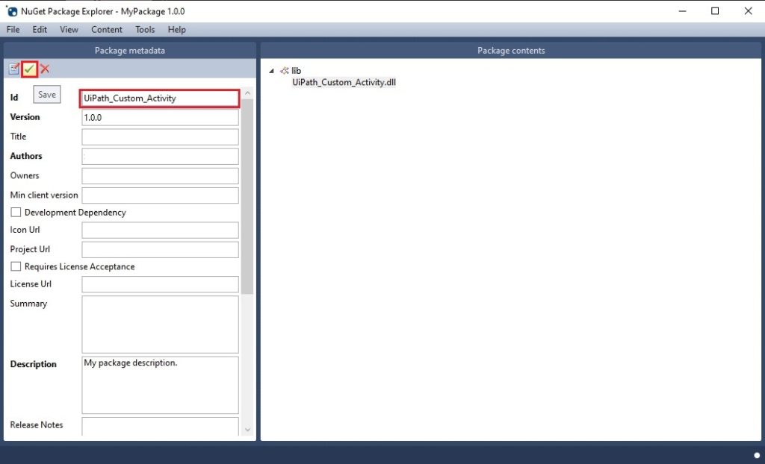This screenshot has height=464, width=765.
Task: Maximize the NuGet Package Explorer window
Action: [715, 11]
